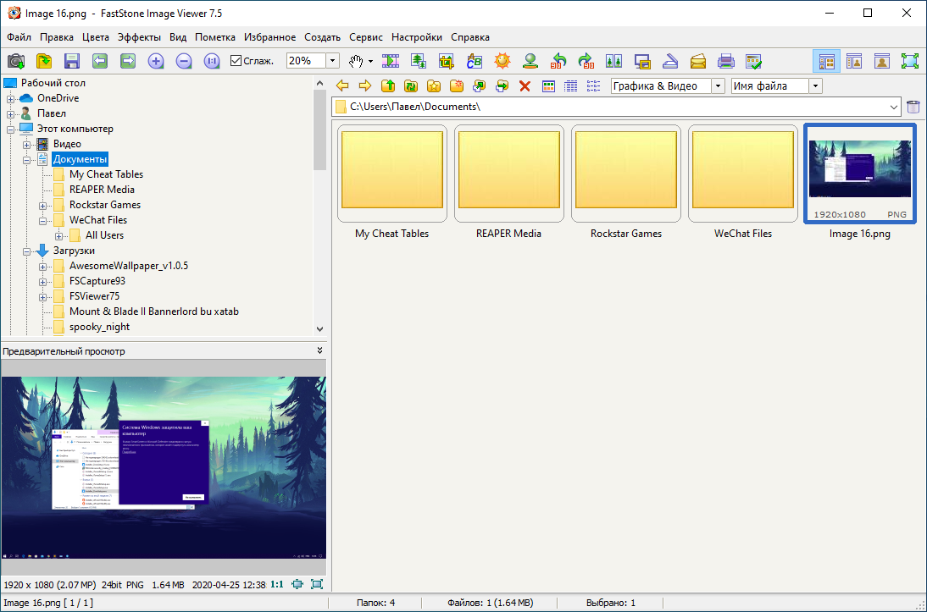This screenshot has height=612, width=927.
Task: Open the Пометка menu
Action: click(215, 37)
